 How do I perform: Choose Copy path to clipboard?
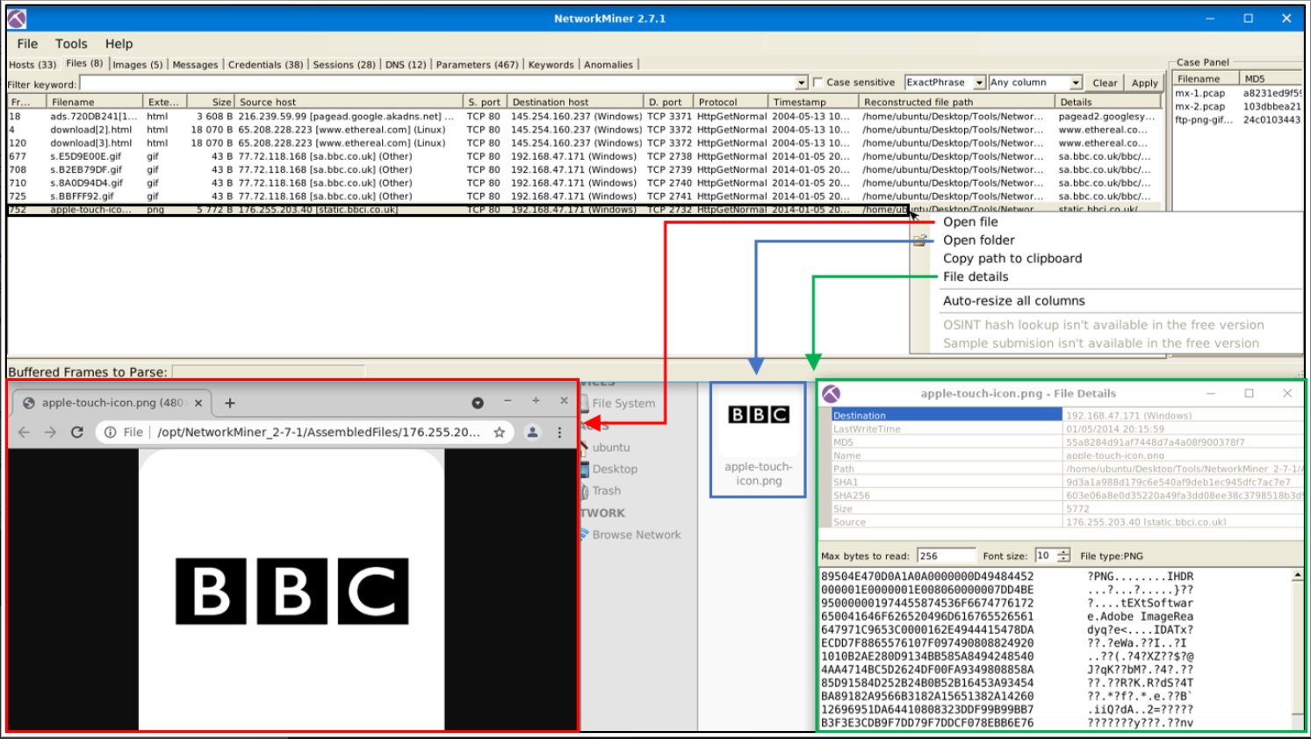(1012, 259)
